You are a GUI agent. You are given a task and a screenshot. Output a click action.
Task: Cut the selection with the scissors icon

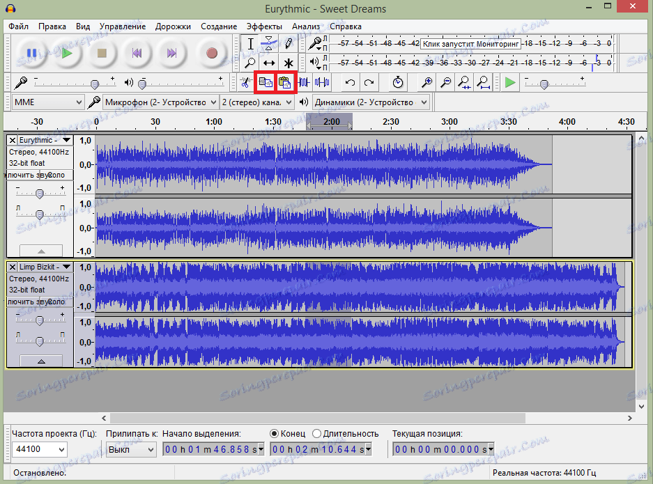pos(245,82)
